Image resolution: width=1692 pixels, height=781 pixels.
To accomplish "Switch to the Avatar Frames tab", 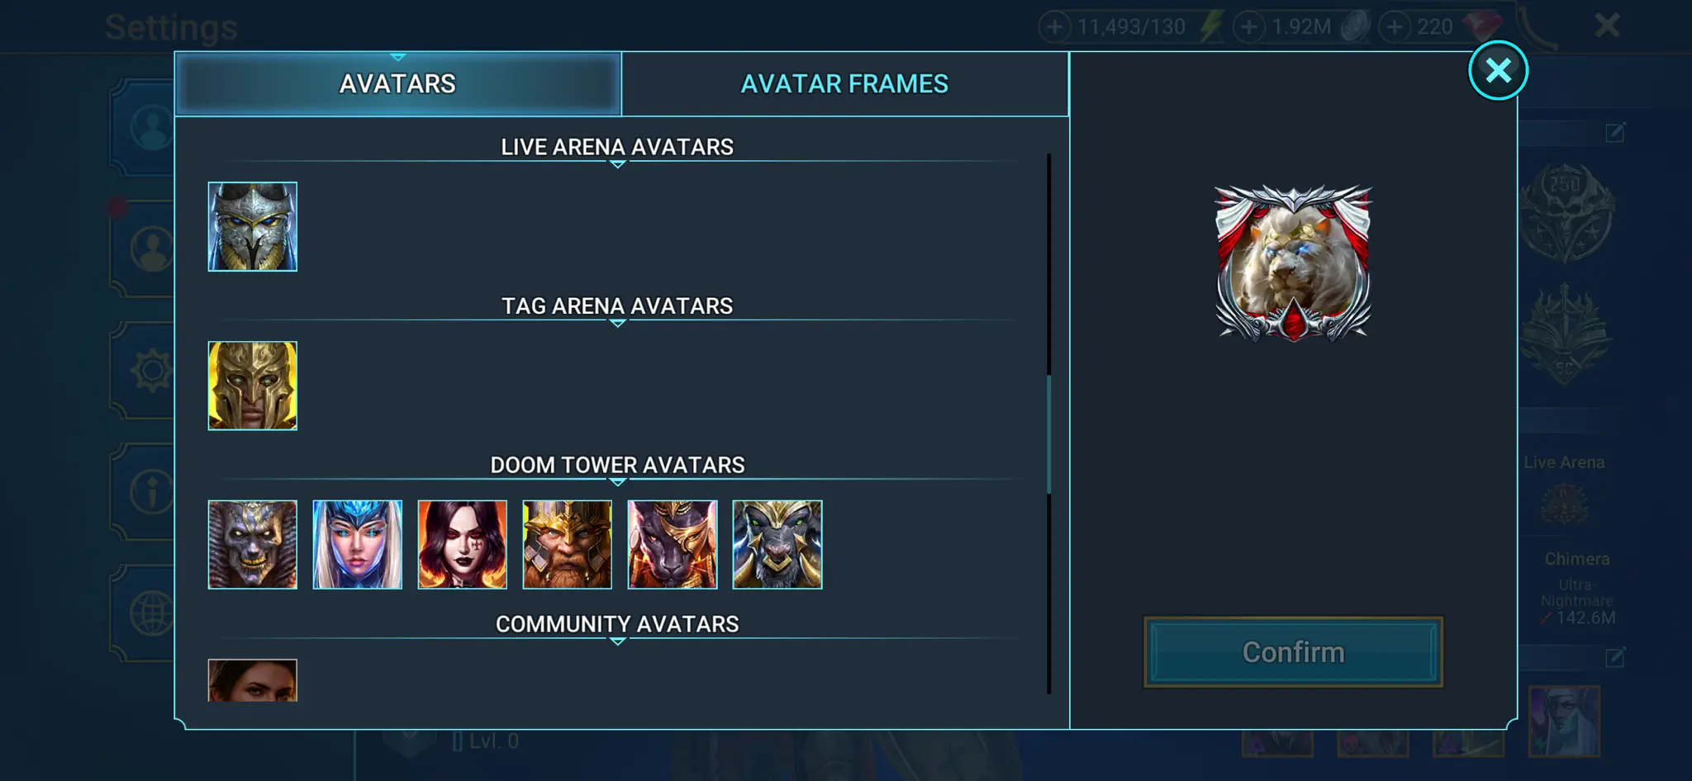I will pyautogui.click(x=844, y=83).
